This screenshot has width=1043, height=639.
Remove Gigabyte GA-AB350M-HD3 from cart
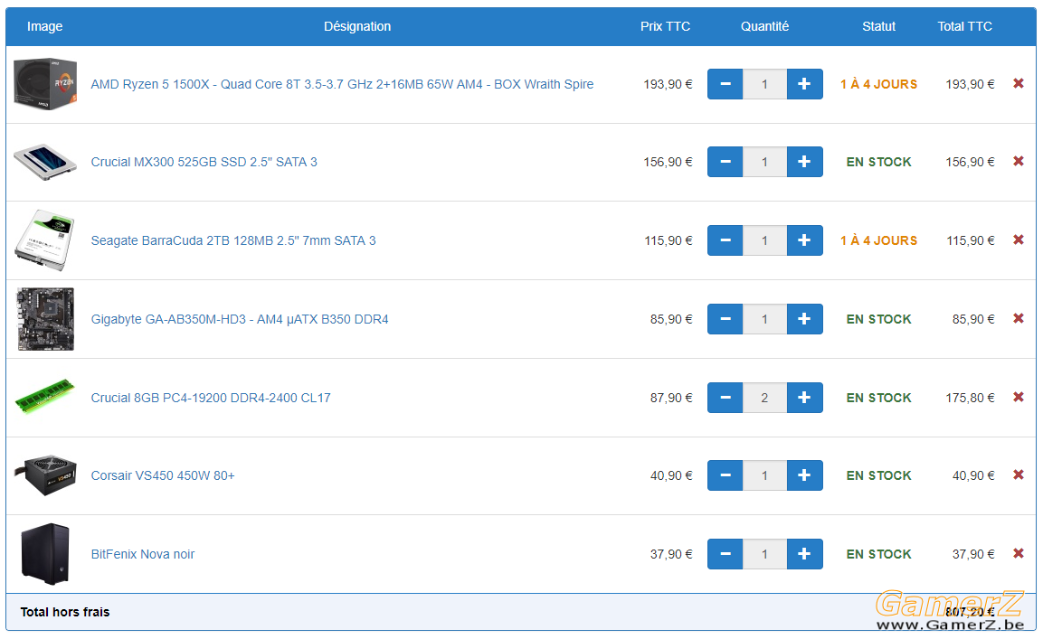coord(1019,318)
